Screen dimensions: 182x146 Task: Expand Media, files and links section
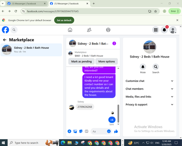(150, 97)
